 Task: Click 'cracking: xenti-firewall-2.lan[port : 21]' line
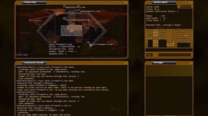41,110
